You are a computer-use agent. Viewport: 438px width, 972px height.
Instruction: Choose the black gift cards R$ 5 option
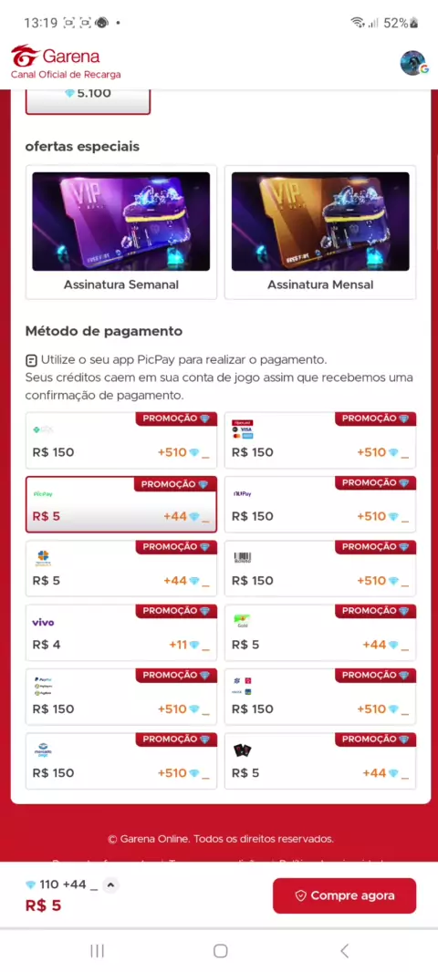pyautogui.click(x=319, y=760)
